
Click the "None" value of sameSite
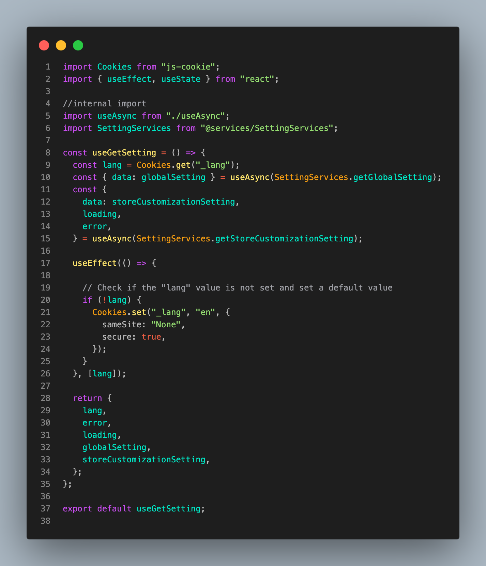[166, 325]
